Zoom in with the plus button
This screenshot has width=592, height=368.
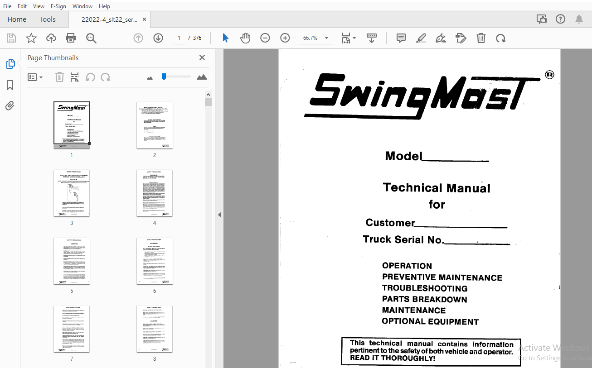tap(285, 38)
